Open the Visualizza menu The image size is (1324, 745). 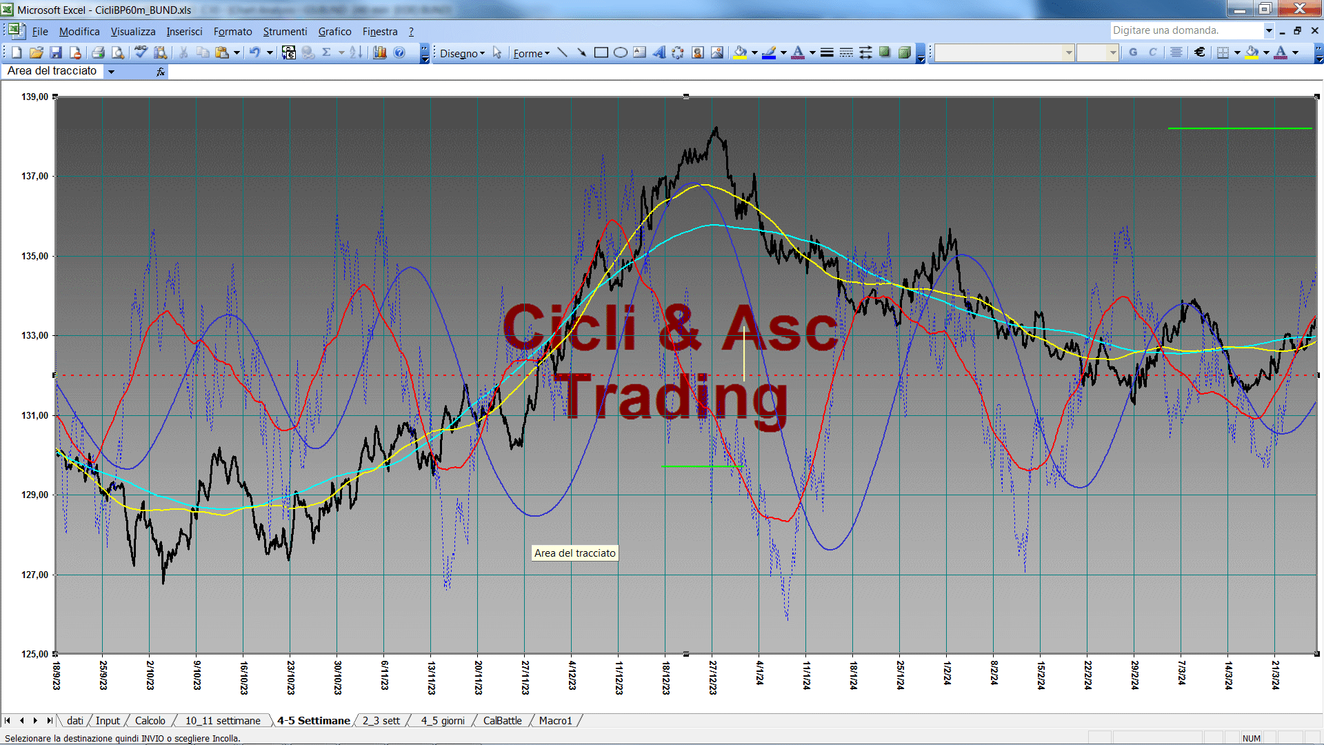coord(133,32)
